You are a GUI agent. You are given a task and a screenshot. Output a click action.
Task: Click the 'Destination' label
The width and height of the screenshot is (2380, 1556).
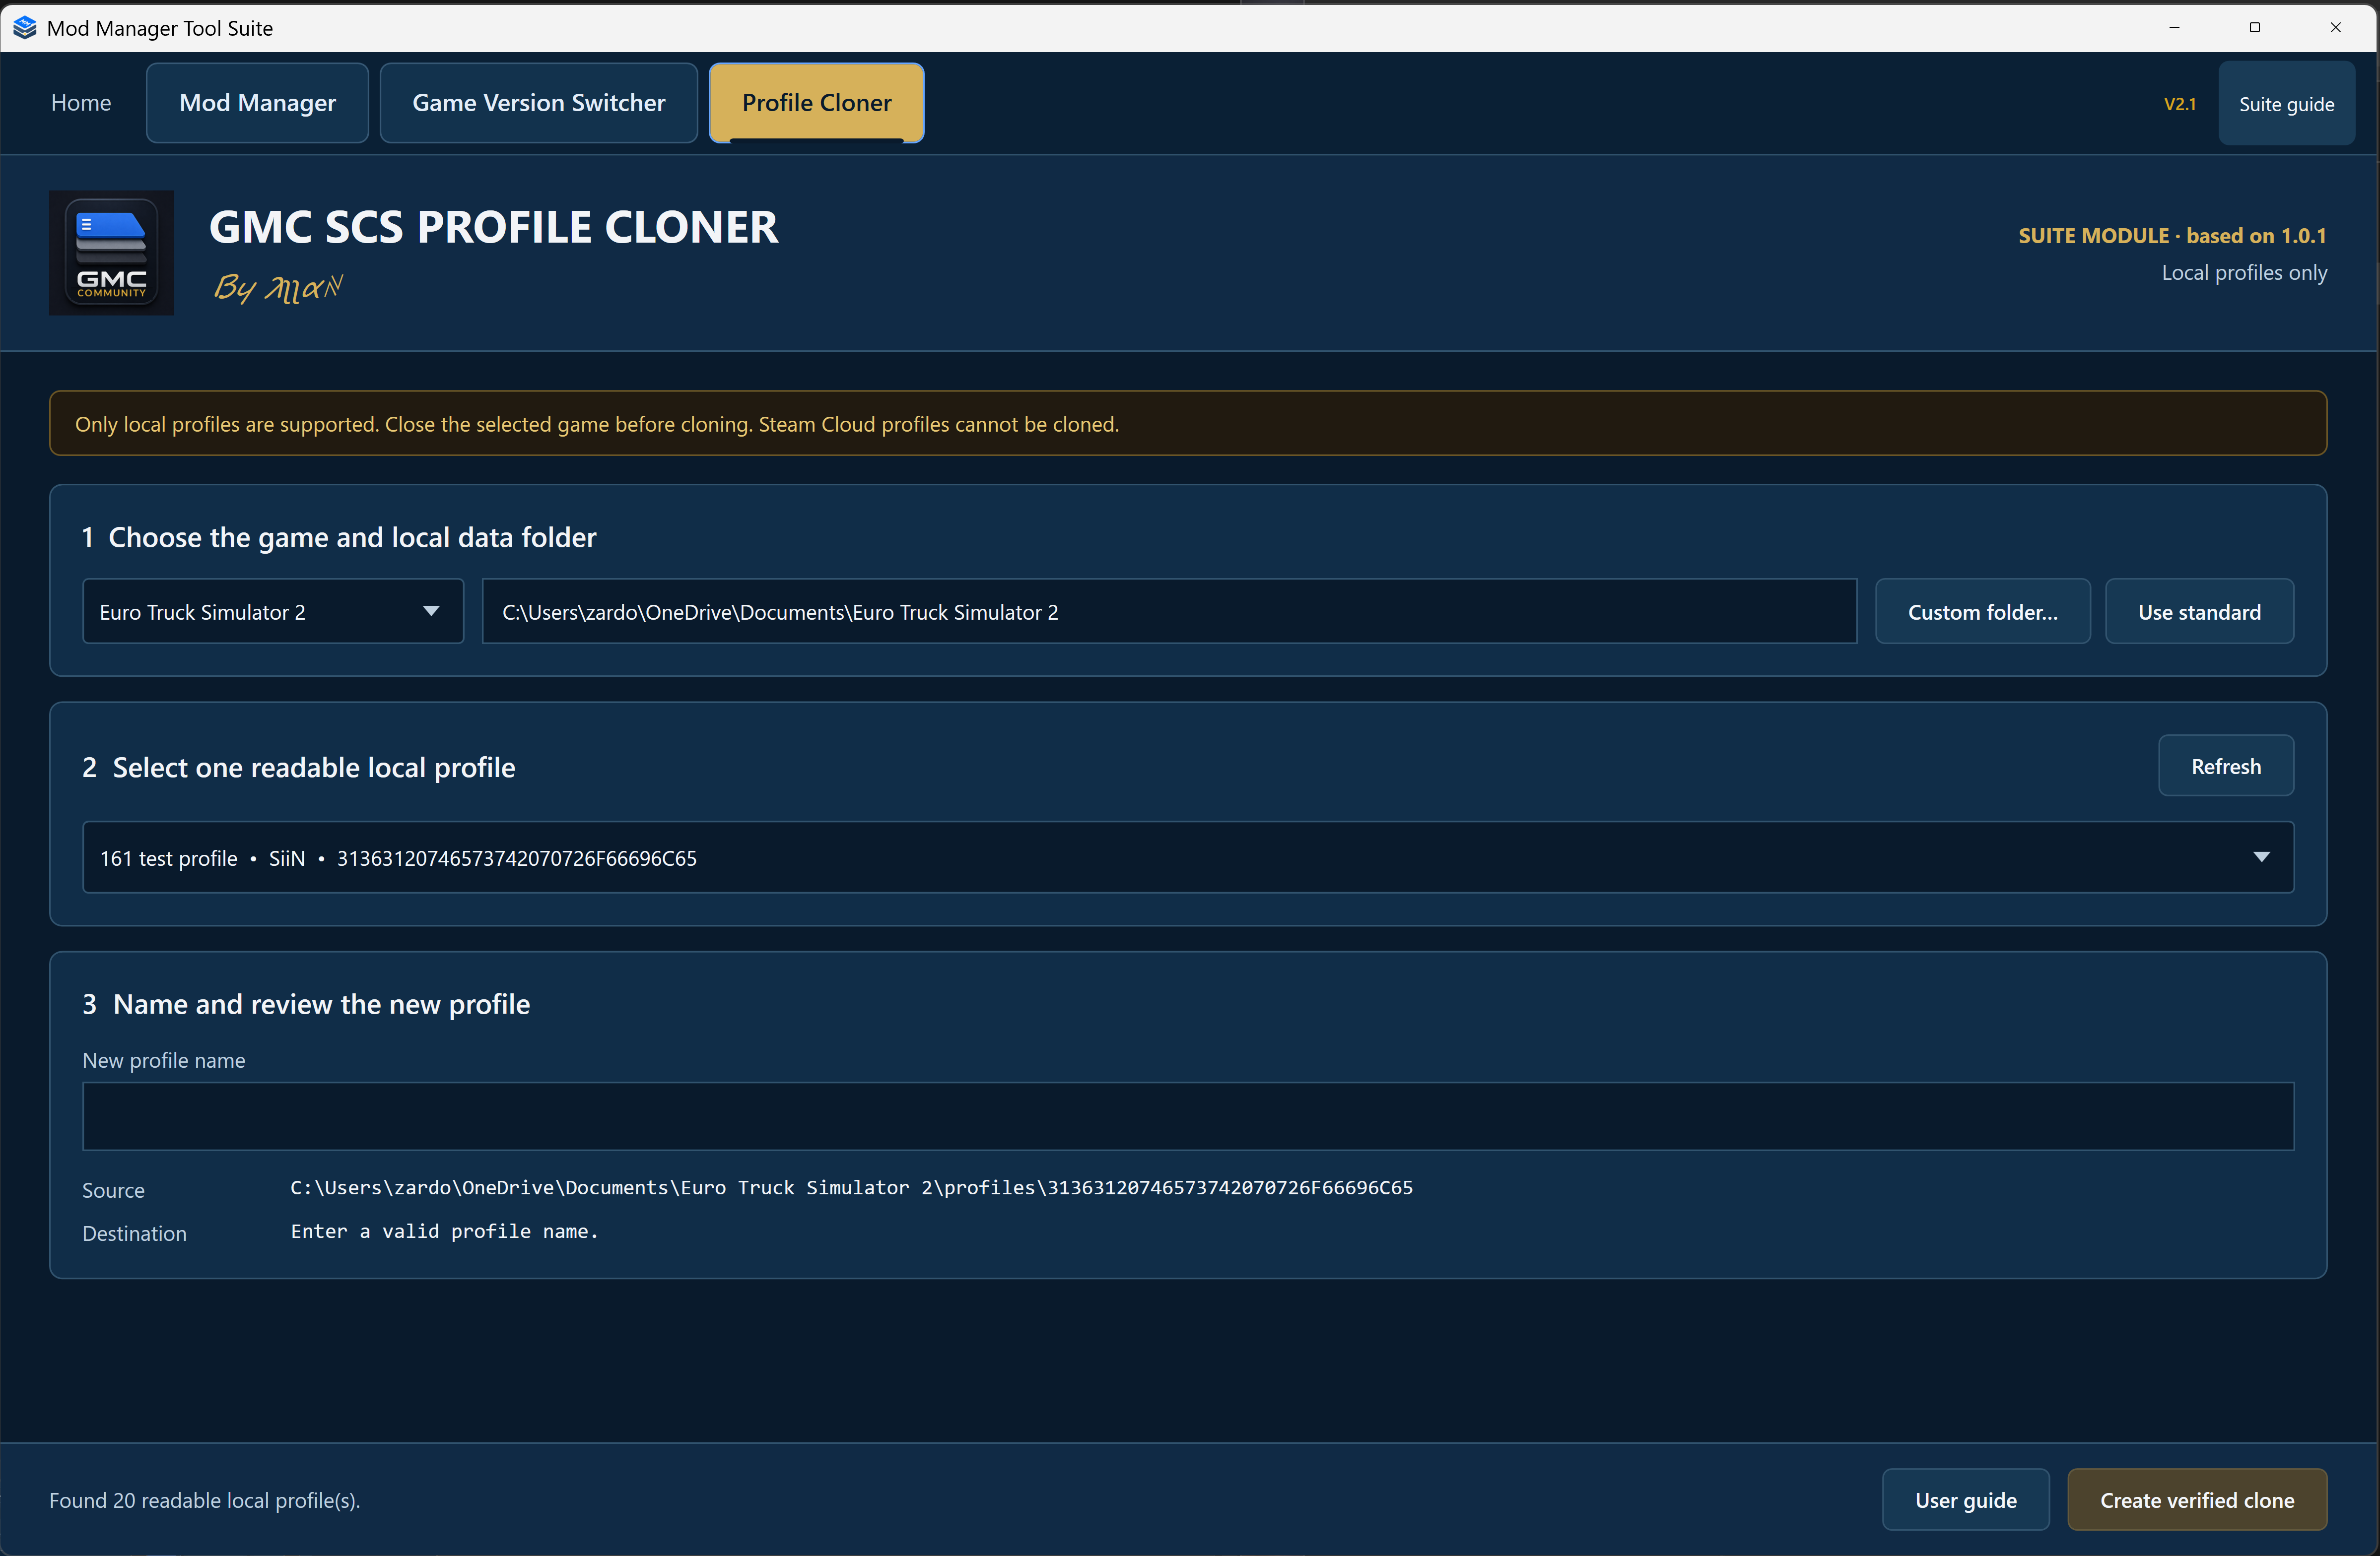[x=134, y=1233]
